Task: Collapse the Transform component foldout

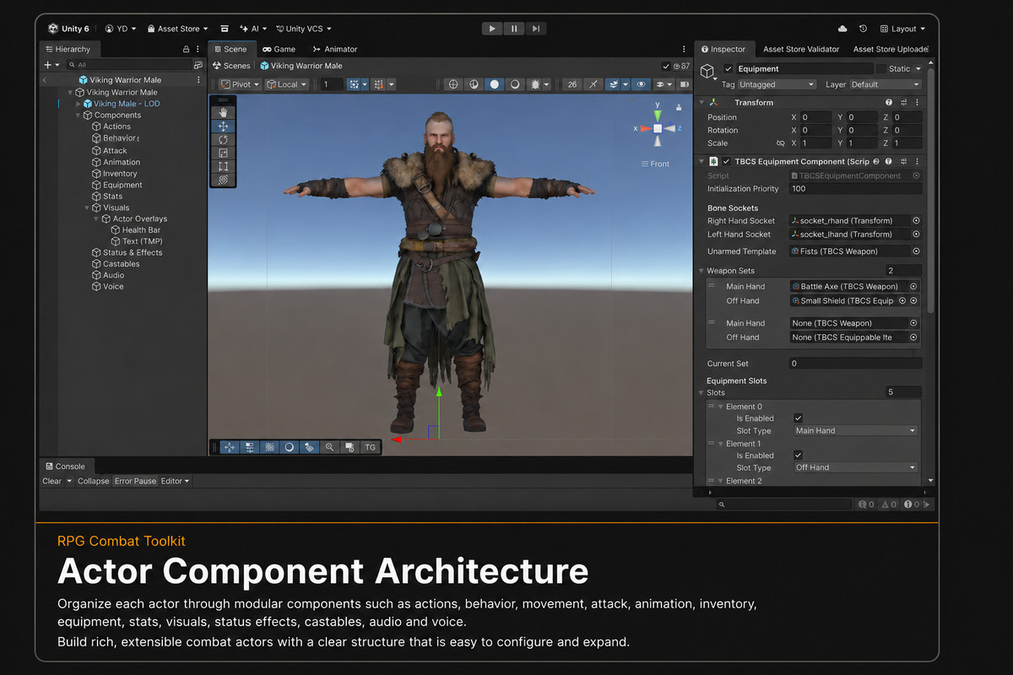Action: click(702, 103)
